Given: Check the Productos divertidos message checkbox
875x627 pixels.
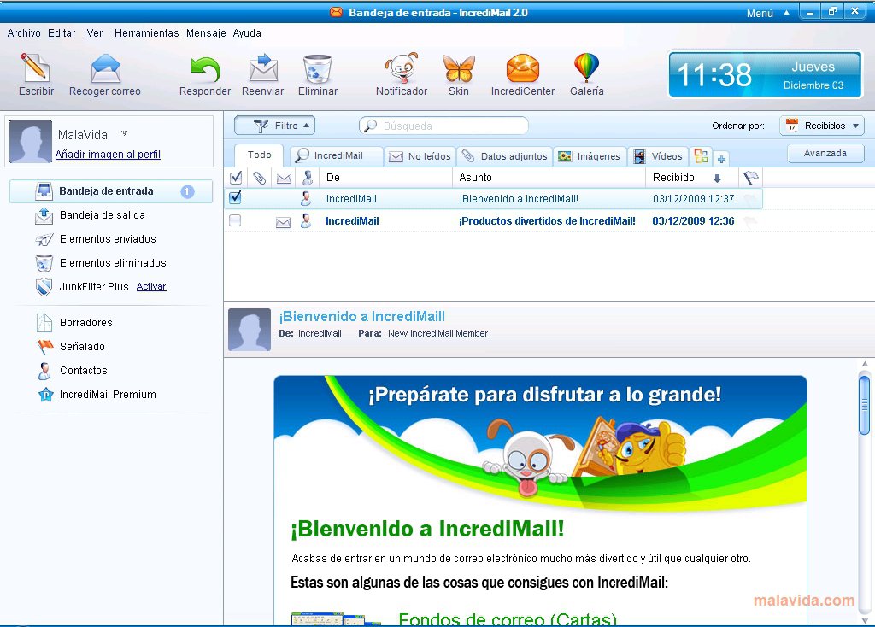Looking at the screenshot, I should 235,221.
